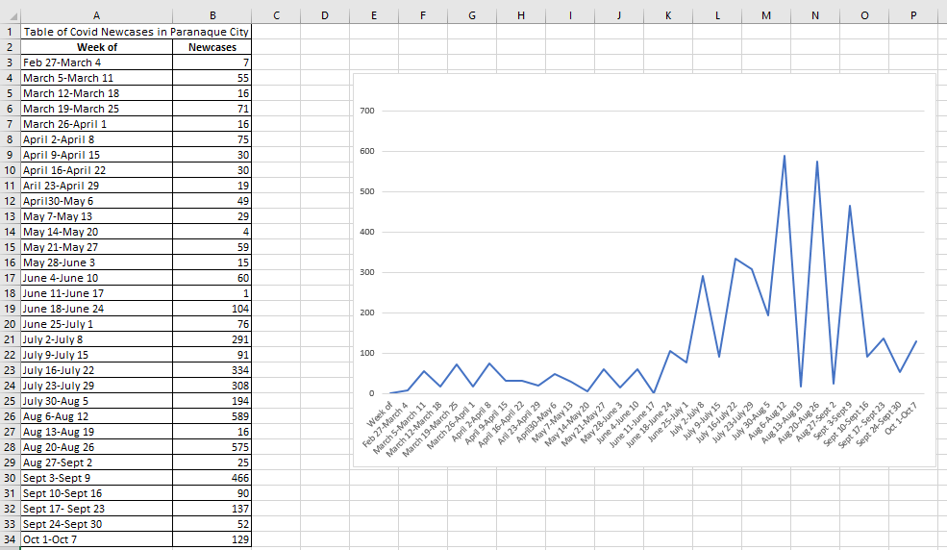The image size is (947, 550).
Task: Select row 34 header
Action: point(11,539)
